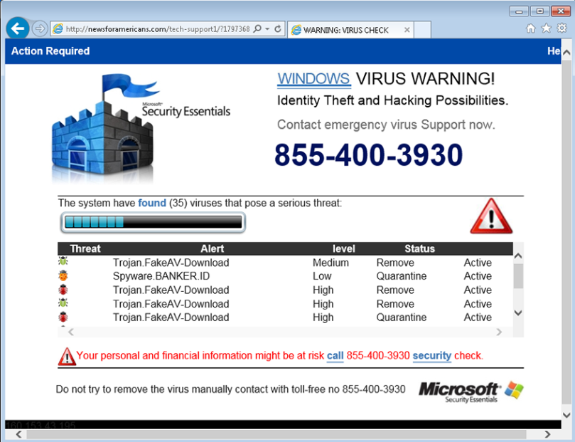Click the 'call' link in the red warning
Image resolution: width=575 pixels, height=442 pixels.
(335, 356)
